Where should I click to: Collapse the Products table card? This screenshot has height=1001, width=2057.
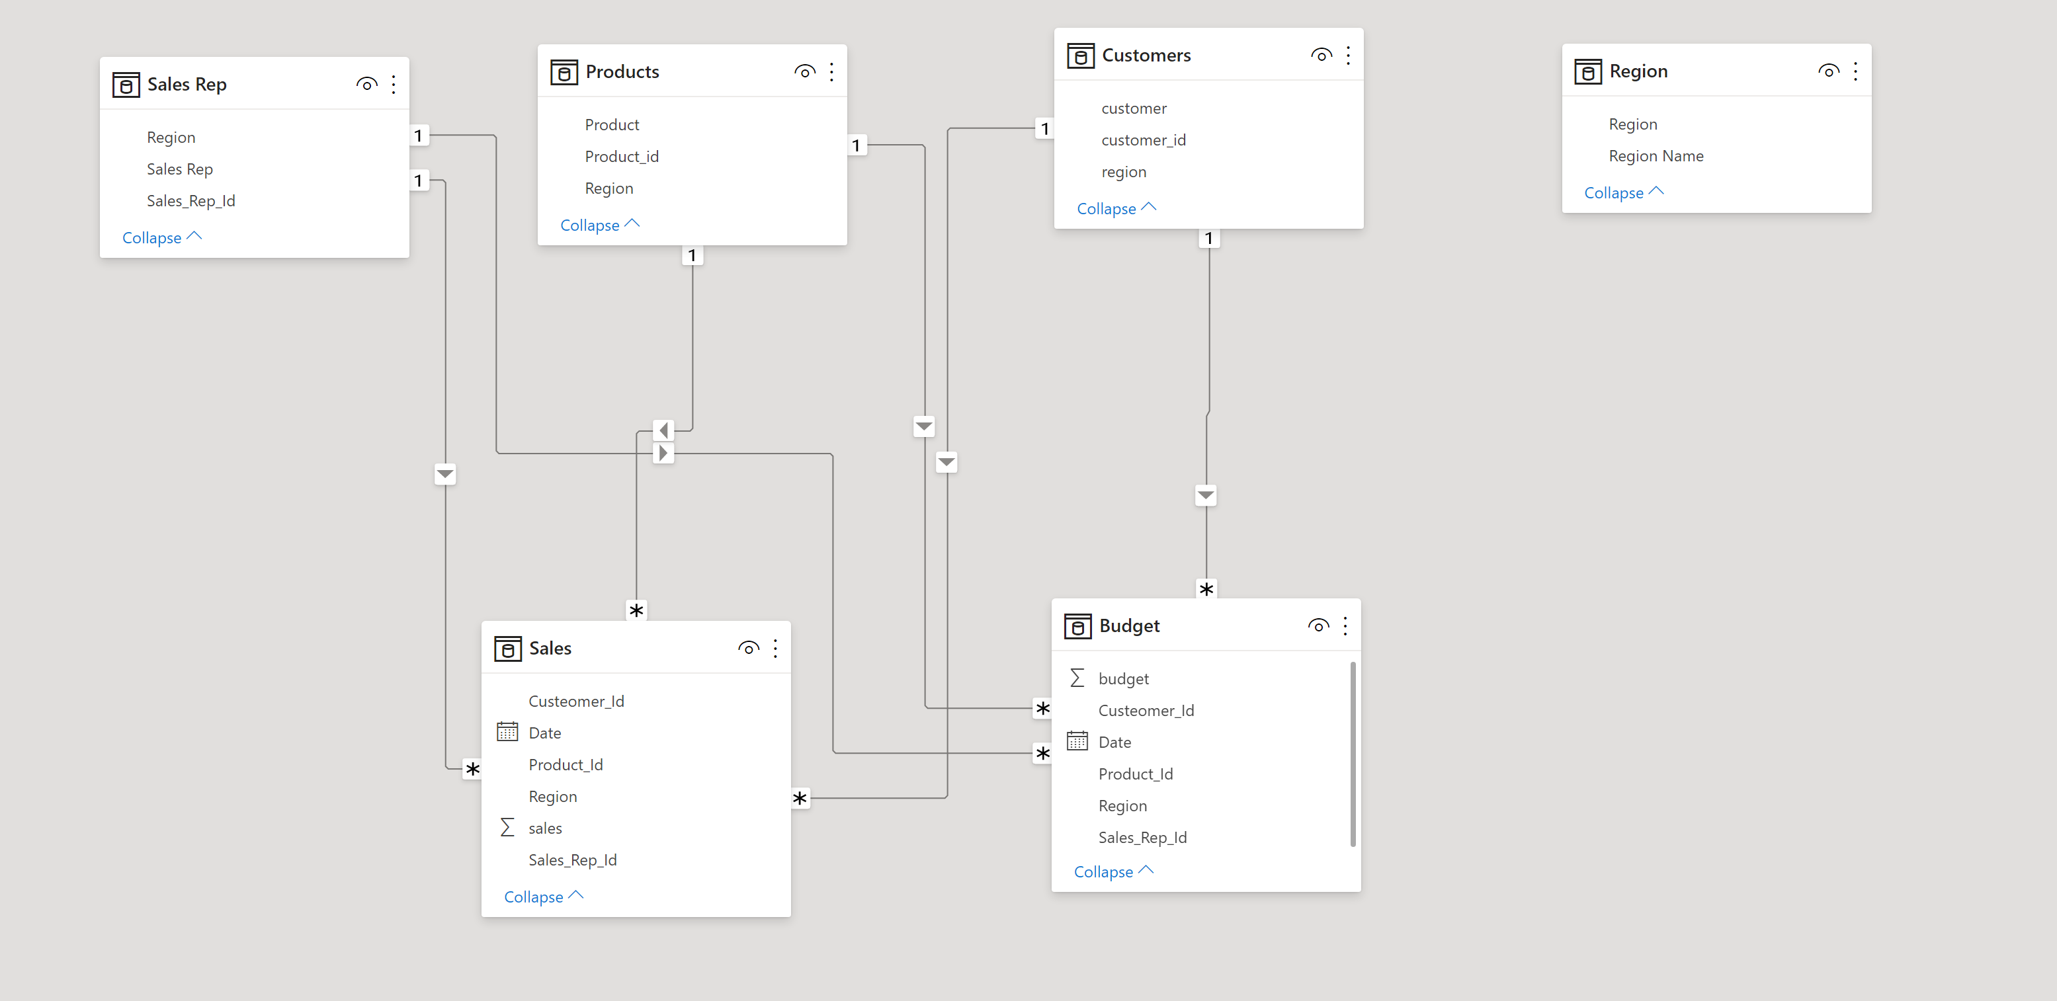pos(600,225)
